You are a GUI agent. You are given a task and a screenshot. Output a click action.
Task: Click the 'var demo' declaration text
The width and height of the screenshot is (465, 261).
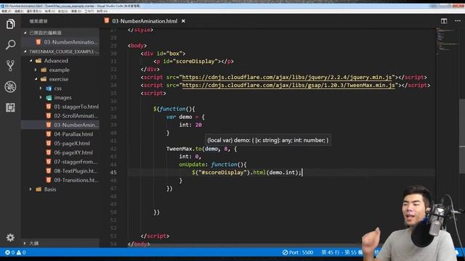click(x=179, y=117)
